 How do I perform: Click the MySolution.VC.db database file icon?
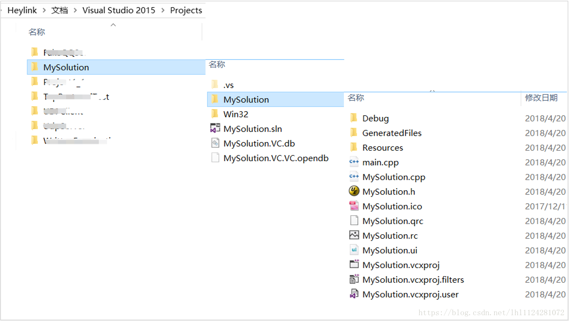(x=215, y=143)
